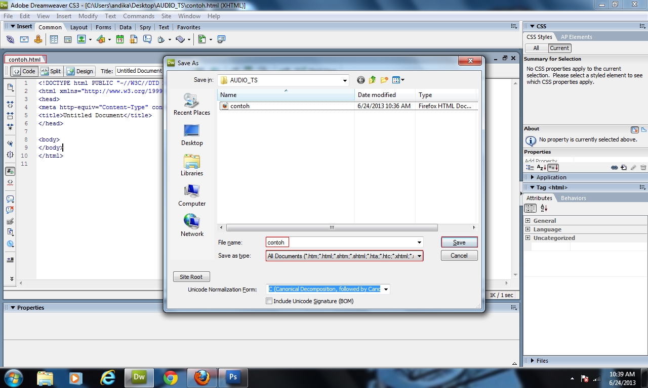Go back using Save As back arrow

pos(361,80)
